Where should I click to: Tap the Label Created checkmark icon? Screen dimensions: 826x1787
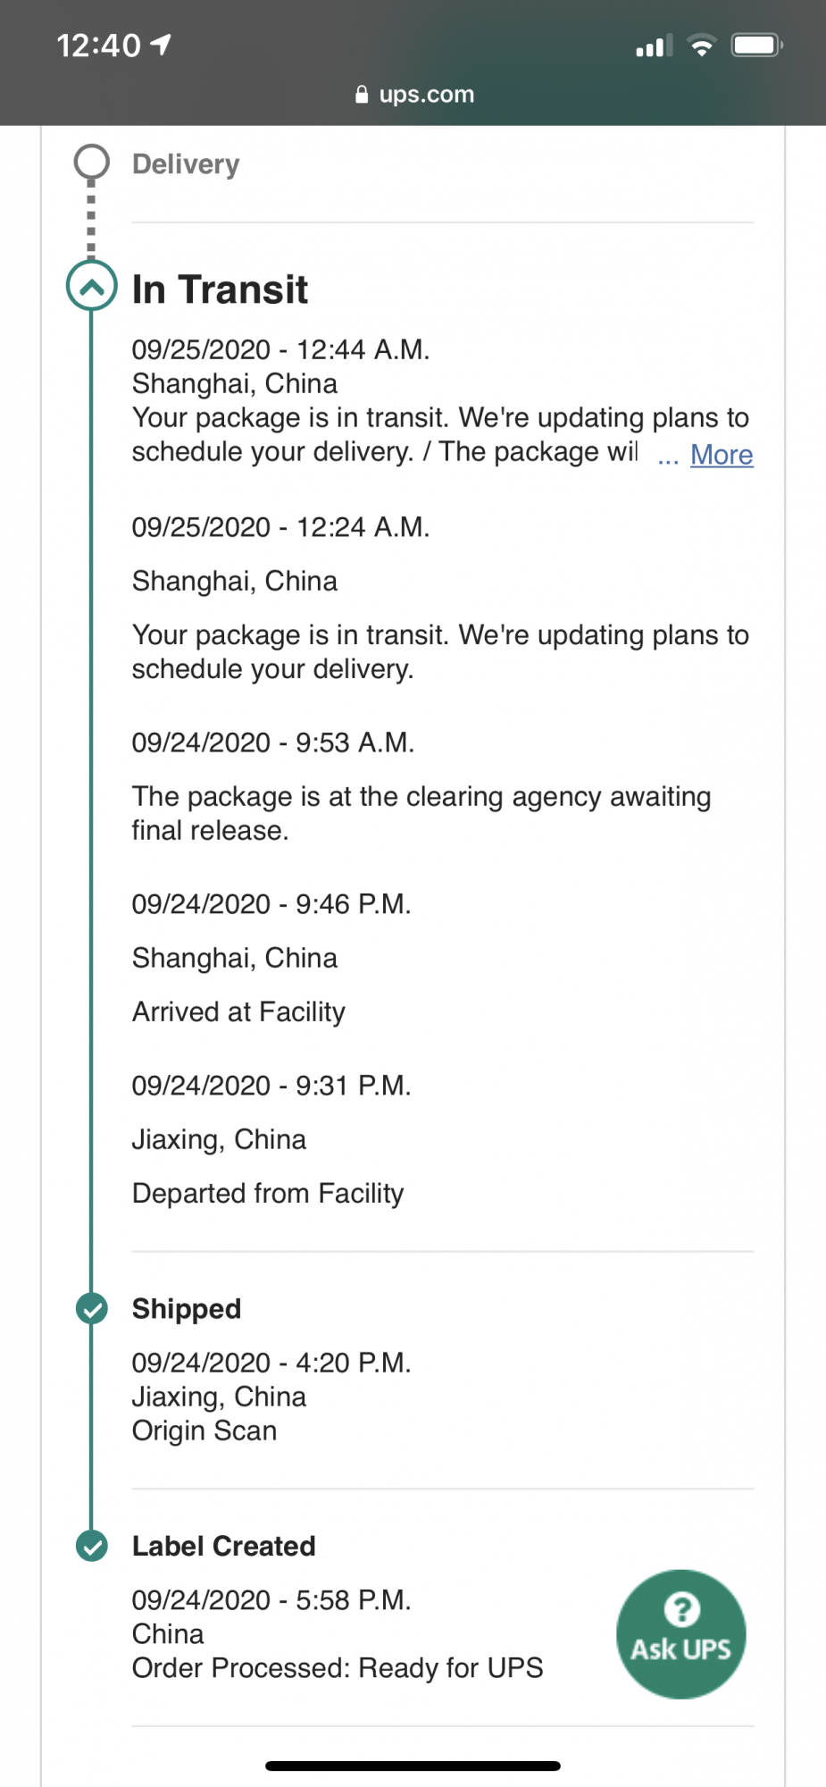click(x=91, y=1546)
